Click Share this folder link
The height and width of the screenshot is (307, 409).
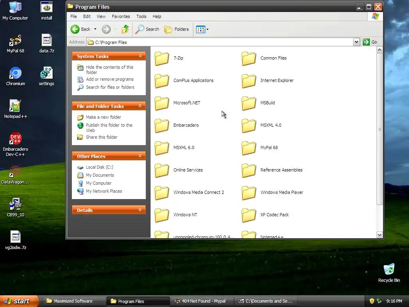[x=101, y=137]
